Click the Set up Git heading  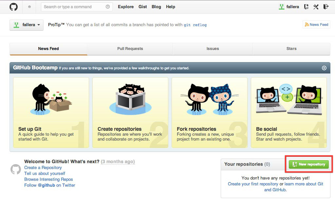coord(30,129)
